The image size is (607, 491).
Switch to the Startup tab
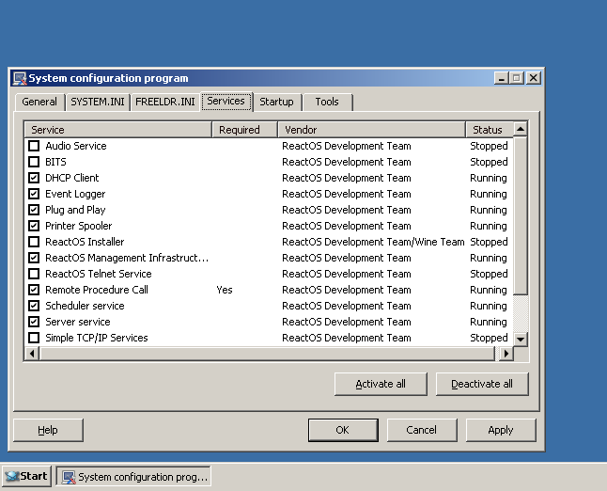pos(277,102)
